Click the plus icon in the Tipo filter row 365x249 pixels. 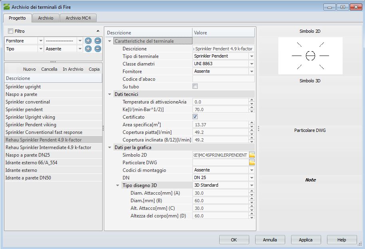88,49
